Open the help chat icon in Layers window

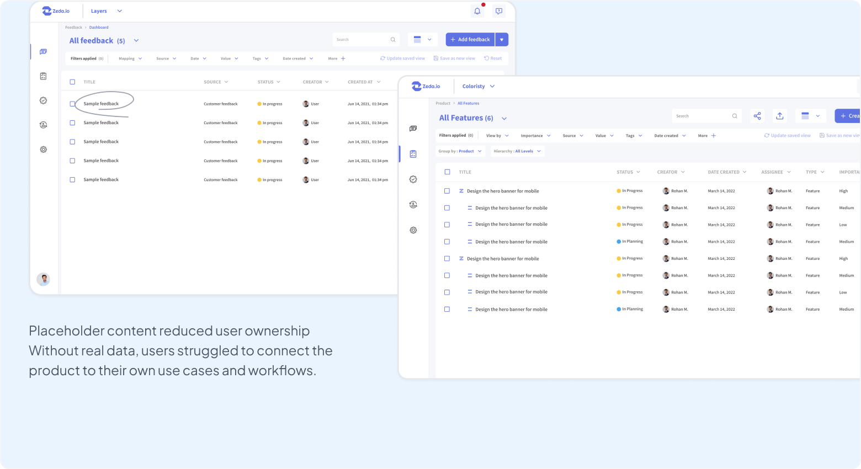[x=499, y=11]
